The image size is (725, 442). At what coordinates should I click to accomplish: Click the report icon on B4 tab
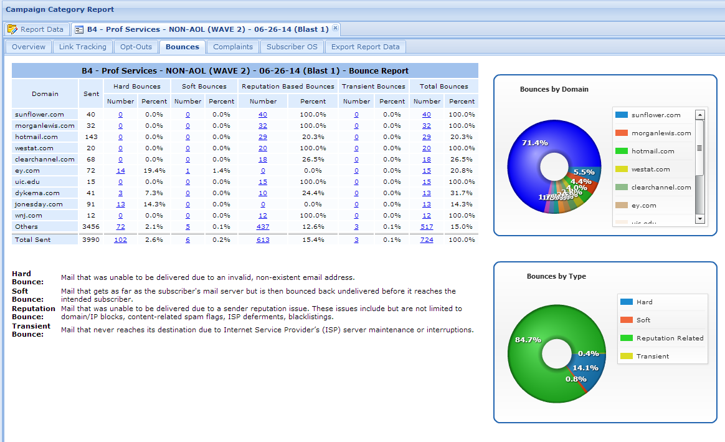coord(79,29)
